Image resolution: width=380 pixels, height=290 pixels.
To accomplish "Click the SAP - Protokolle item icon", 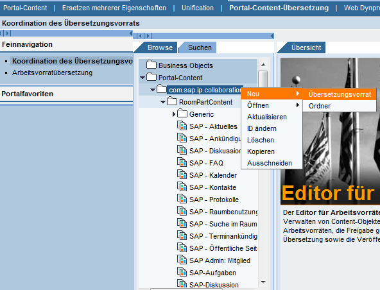I will (182, 199).
